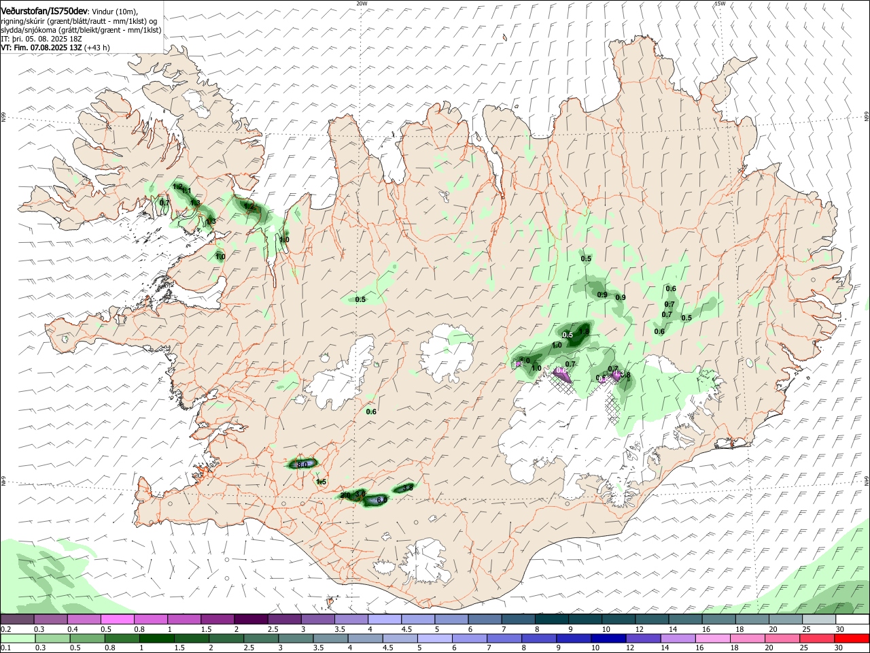The height and width of the screenshot is (653, 870).
Task: Pick the pale green swatch labeled 0.1
Action: [17, 638]
